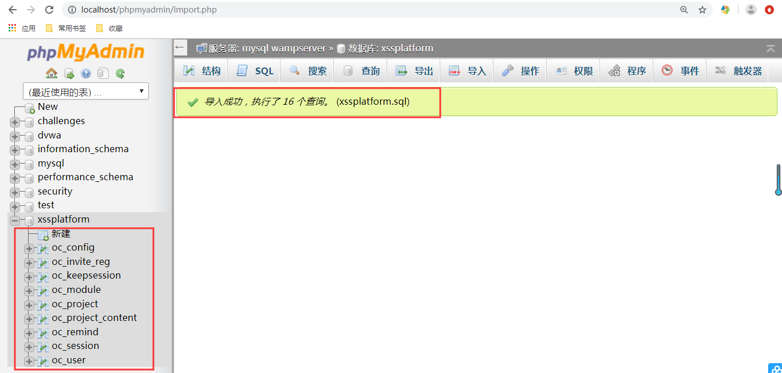The width and height of the screenshot is (782, 373).
Task: Expand the dvwa database node
Action: pyautogui.click(x=14, y=136)
